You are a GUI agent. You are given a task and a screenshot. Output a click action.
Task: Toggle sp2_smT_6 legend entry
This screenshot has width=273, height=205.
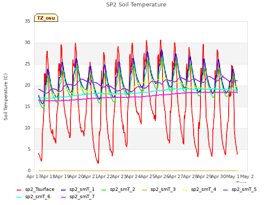pos(33,196)
